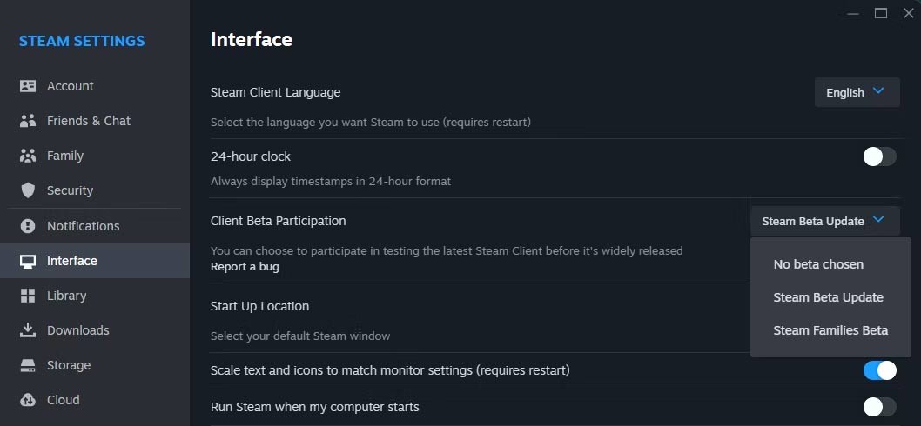Go to Interface settings section
The height and width of the screenshot is (426, 921).
[x=72, y=261]
